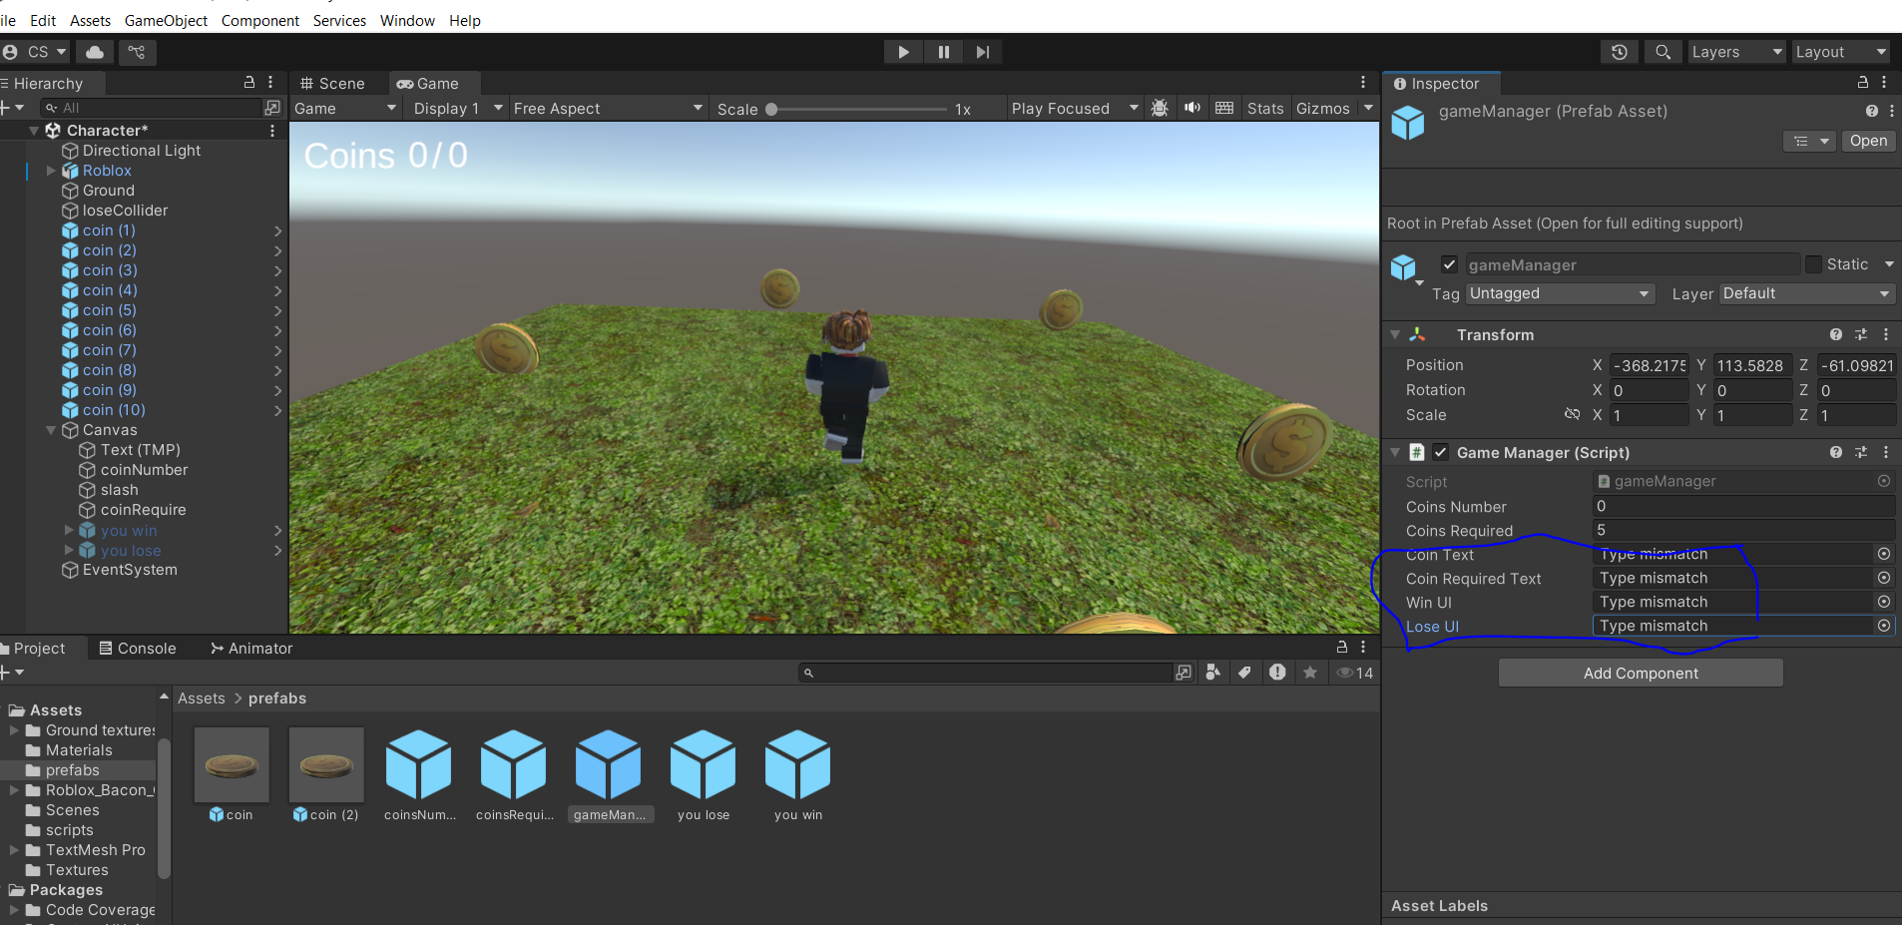The width and height of the screenshot is (1902, 925).
Task: Open the Inspector help icon for gameManager asset
Action: pyautogui.click(x=1871, y=111)
